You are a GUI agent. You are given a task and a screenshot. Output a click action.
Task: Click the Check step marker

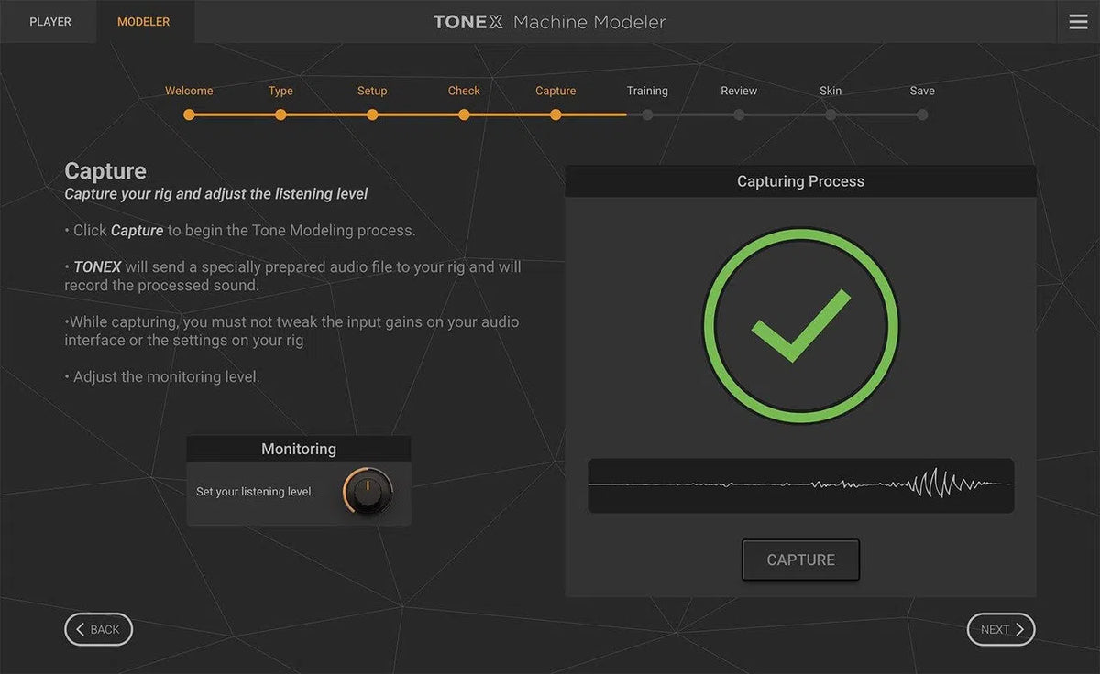464,114
